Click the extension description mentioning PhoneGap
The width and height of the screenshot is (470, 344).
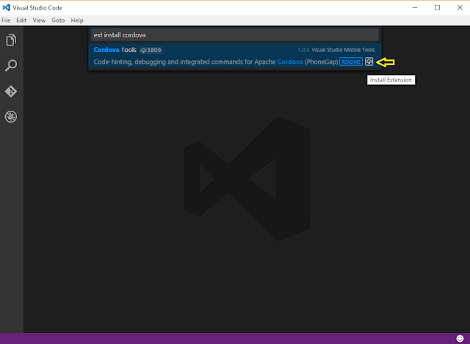coord(216,62)
